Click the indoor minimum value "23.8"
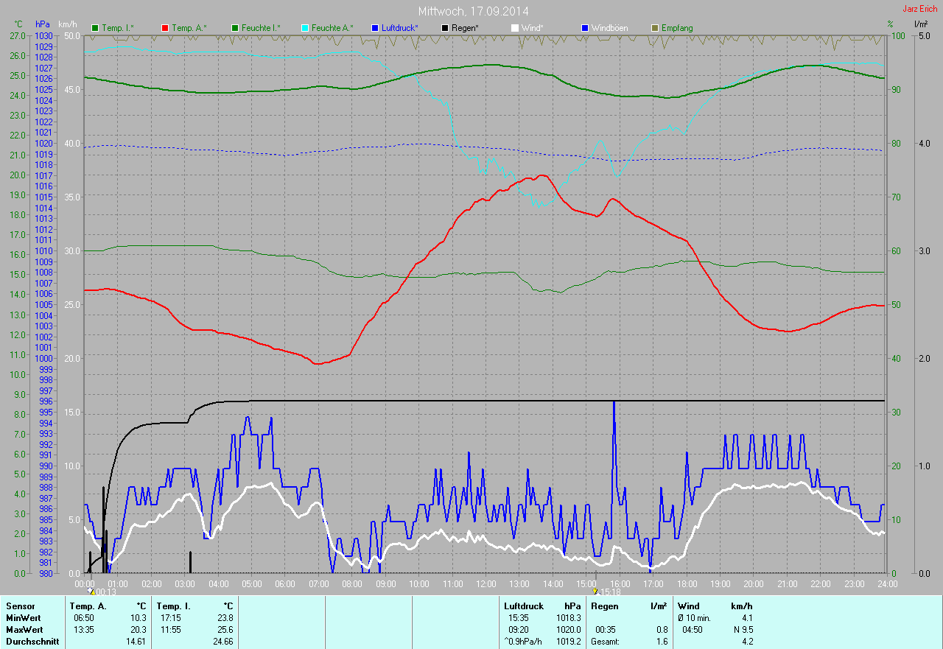943x649 pixels. (x=225, y=618)
